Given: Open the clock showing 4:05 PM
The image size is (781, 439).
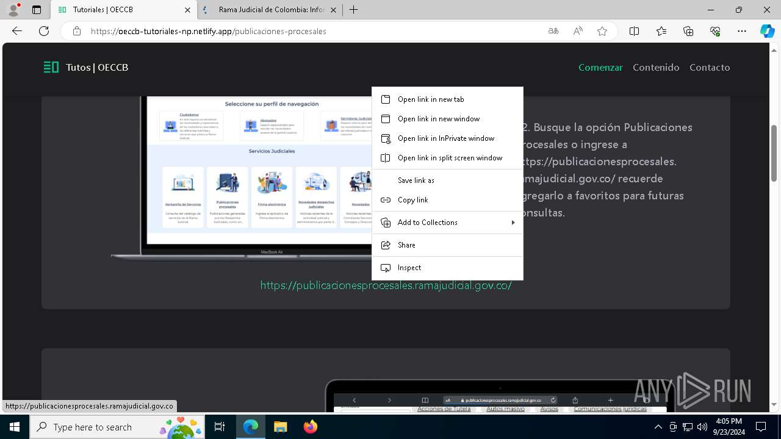Looking at the screenshot, I should [728, 427].
